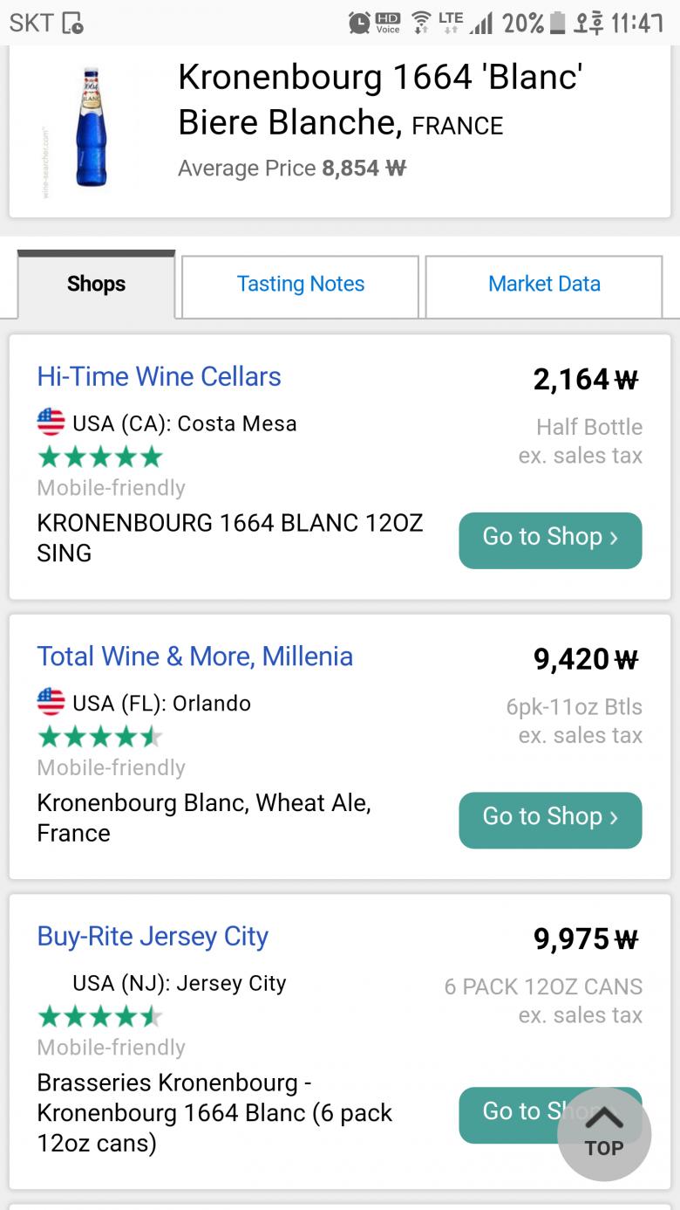Open the Total Wine & More, Millenia link
Viewport: 680px width, 1210px height.
click(194, 657)
